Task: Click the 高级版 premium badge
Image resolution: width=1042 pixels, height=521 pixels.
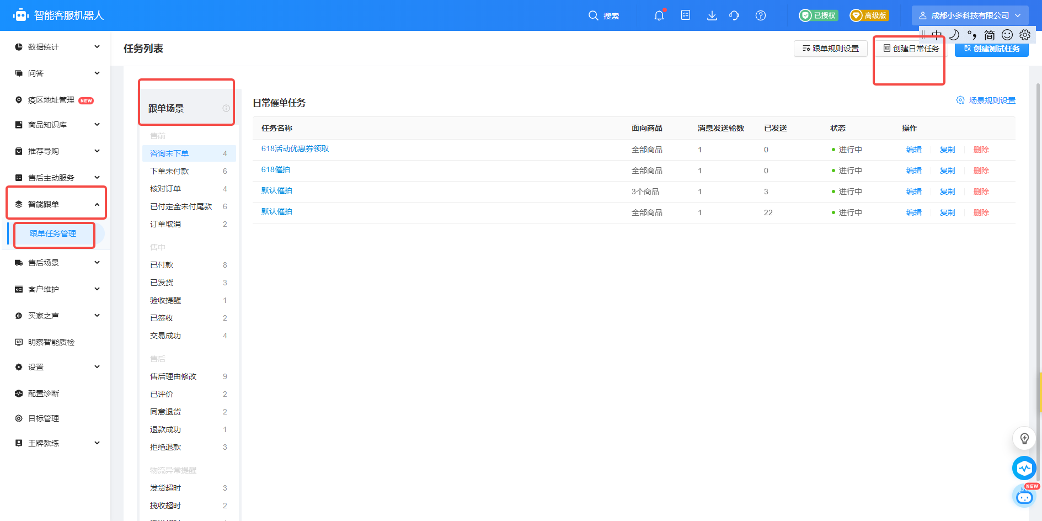Action: pyautogui.click(x=869, y=15)
